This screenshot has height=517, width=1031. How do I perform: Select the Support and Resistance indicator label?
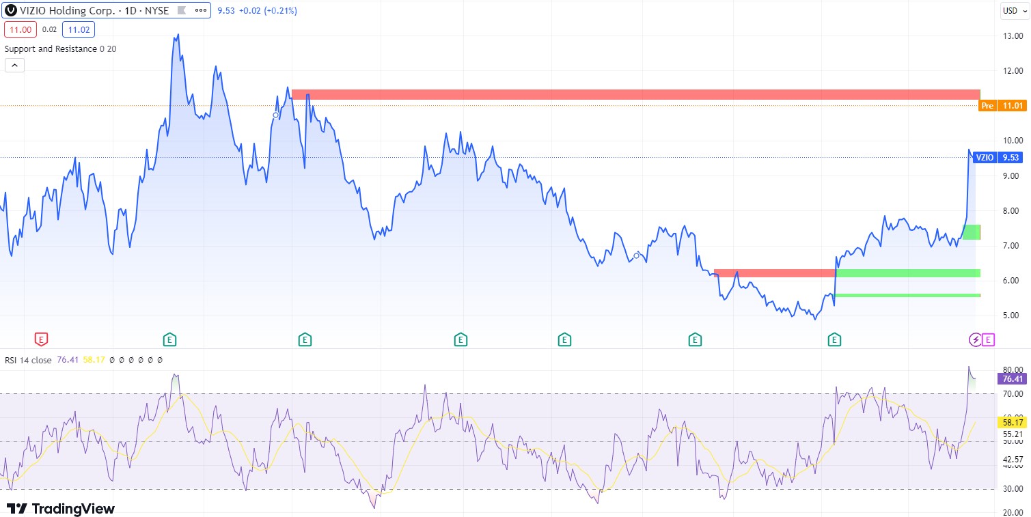[51, 49]
